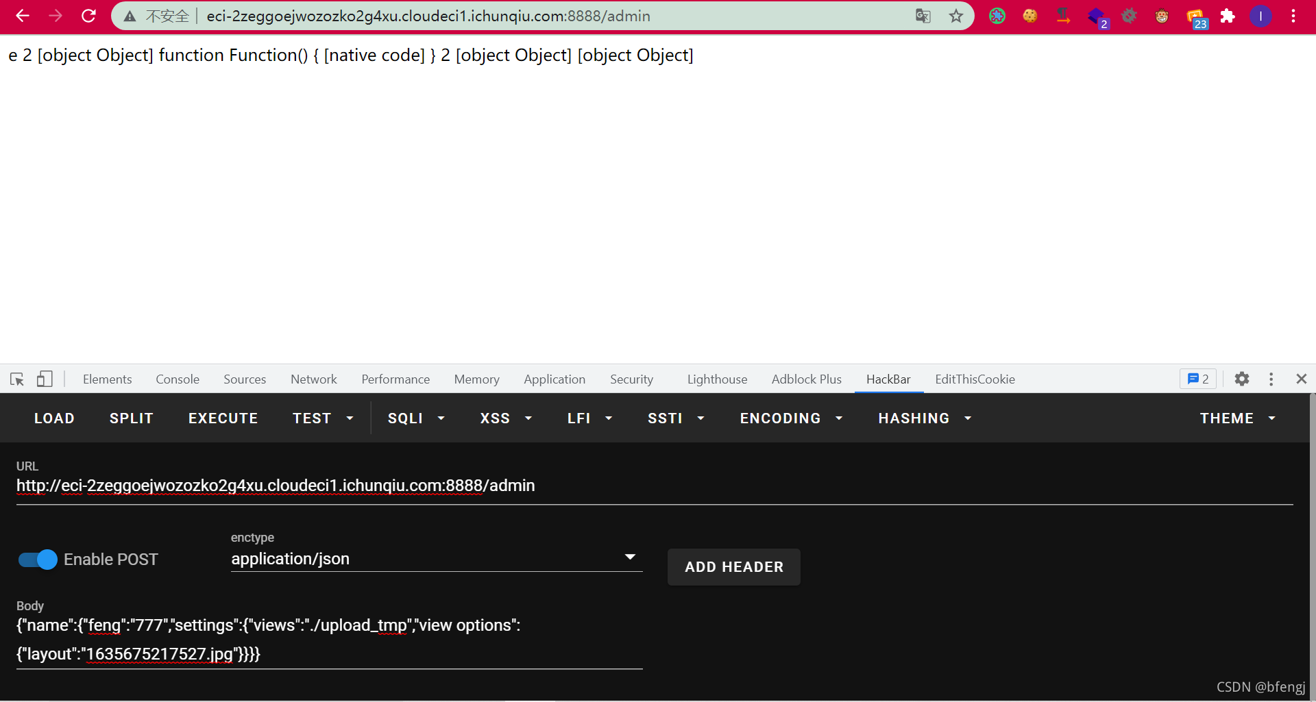Open the extension with badge 23
1316x702 pixels.
pyautogui.click(x=1197, y=17)
